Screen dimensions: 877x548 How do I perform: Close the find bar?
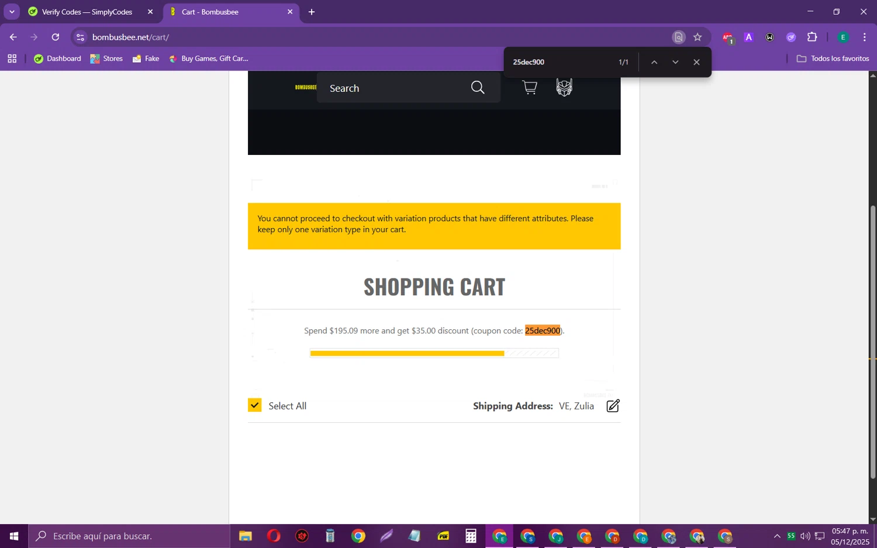[x=696, y=62]
